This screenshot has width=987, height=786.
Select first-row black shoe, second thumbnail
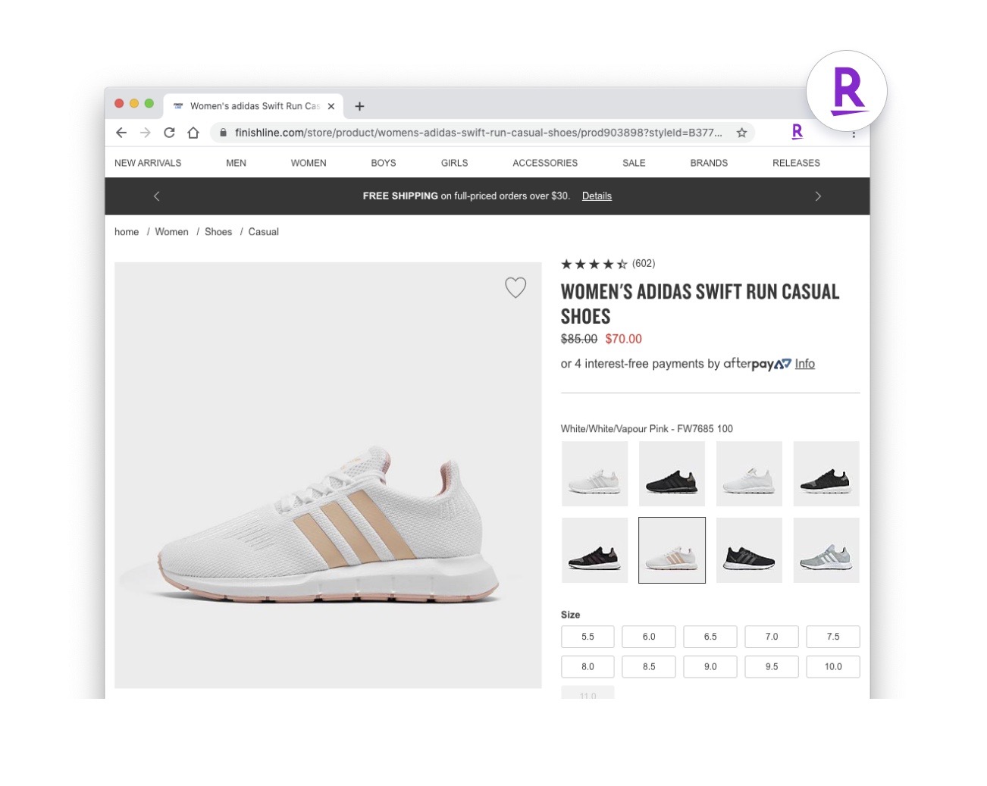(672, 474)
